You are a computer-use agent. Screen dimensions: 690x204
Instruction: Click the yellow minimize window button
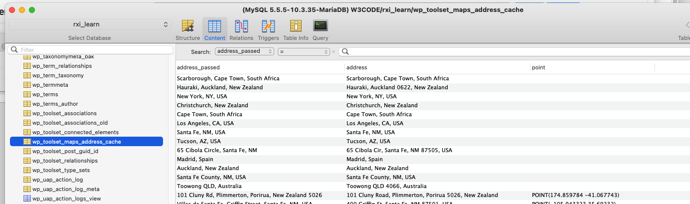pyautogui.click(x=22, y=10)
